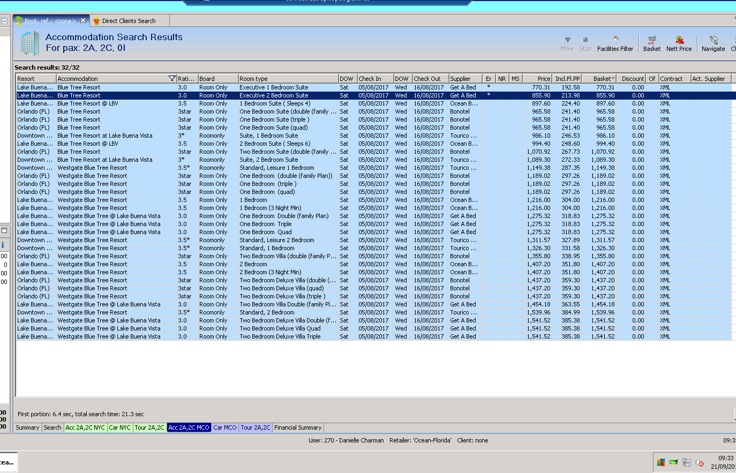This screenshot has height=473, width=736.
Task: Click the AVG antivirus tray icon
Action: (x=661, y=462)
